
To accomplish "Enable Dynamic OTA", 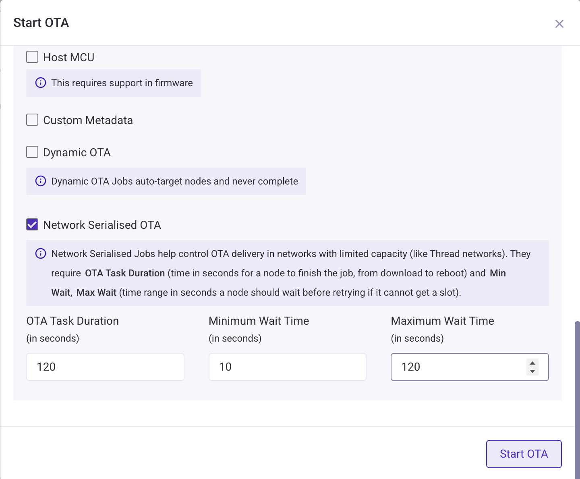I will [x=32, y=152].
